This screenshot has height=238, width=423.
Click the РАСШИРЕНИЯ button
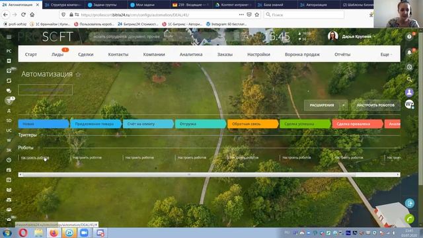322,105
